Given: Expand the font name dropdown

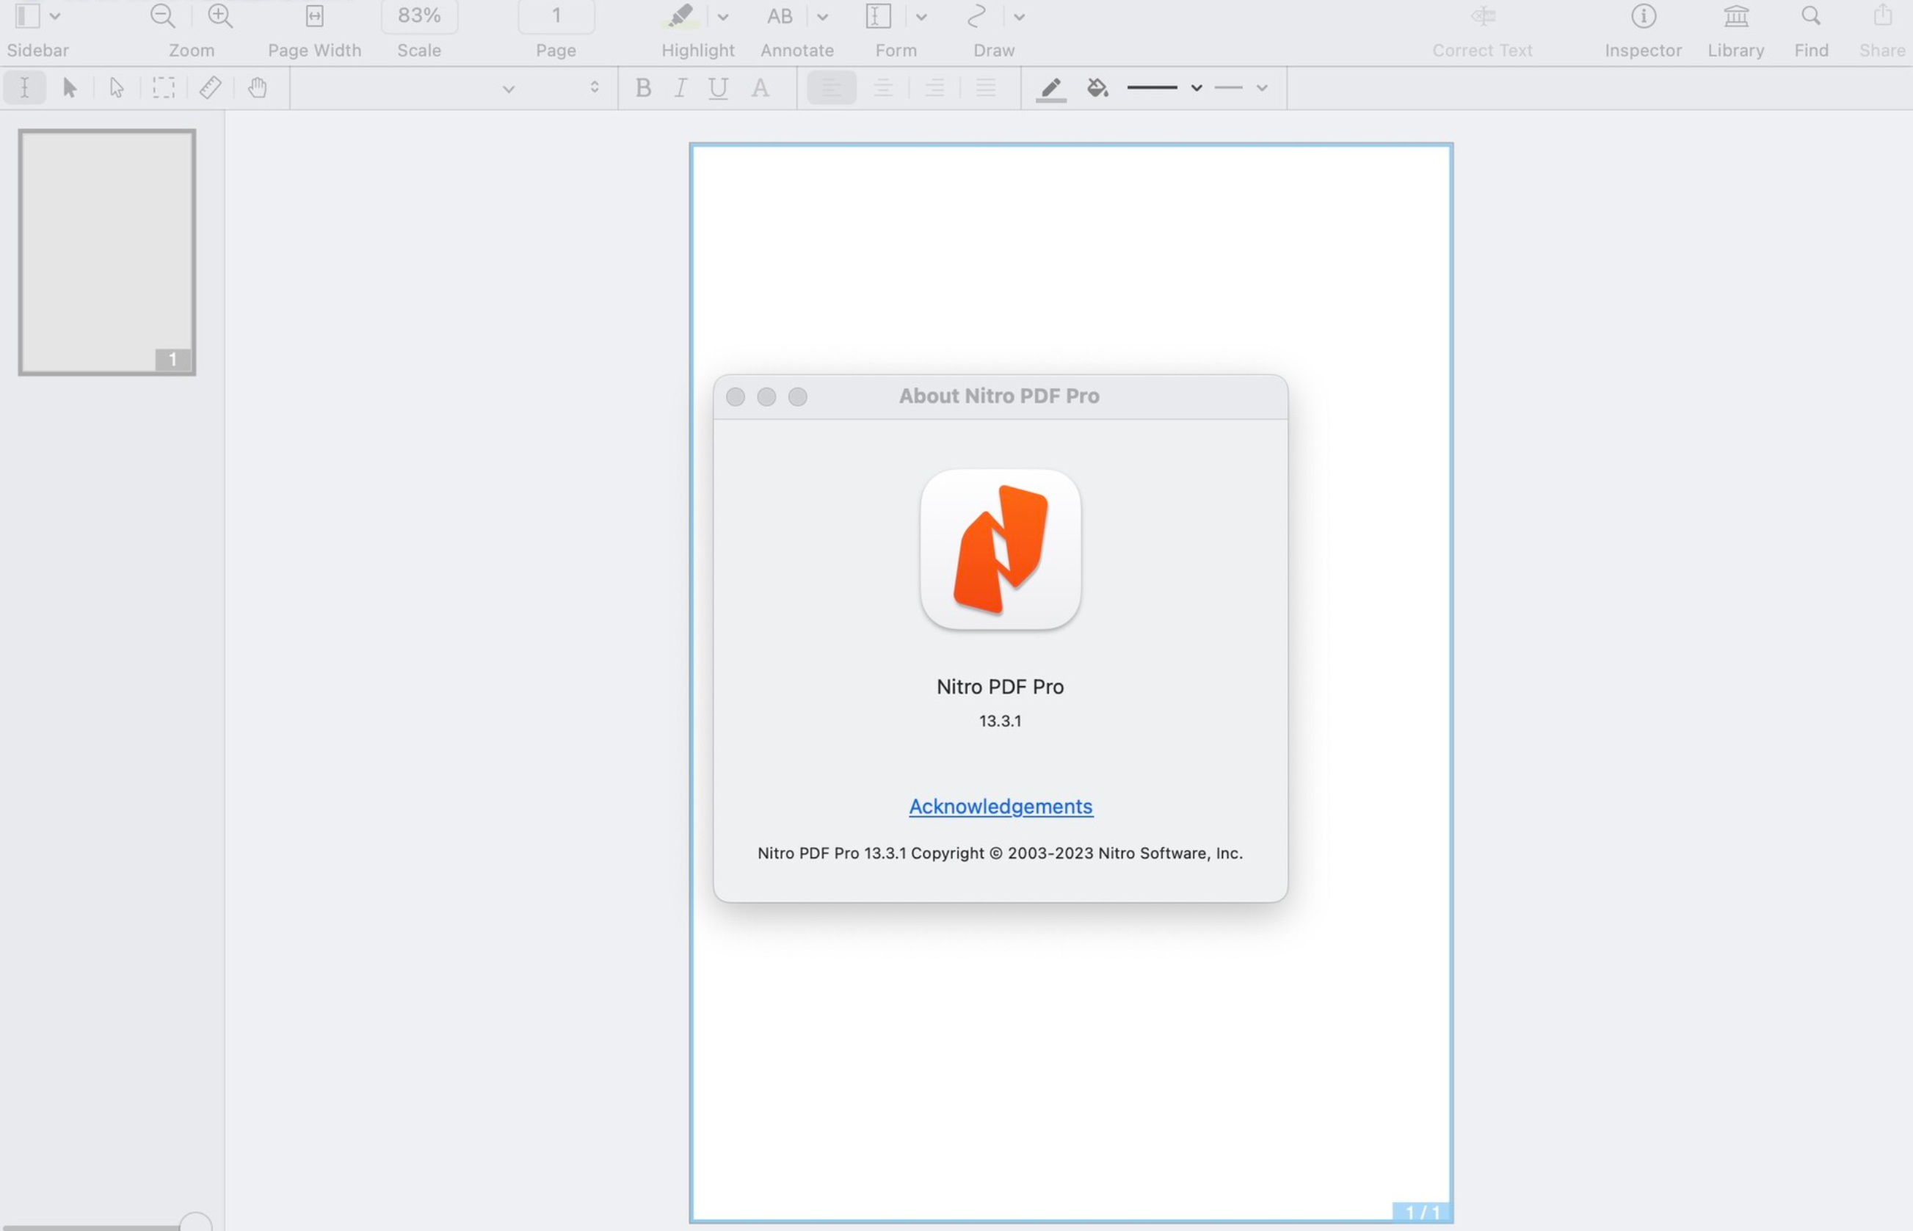Looking at the screenshot, I should click(x=510, y=88).
